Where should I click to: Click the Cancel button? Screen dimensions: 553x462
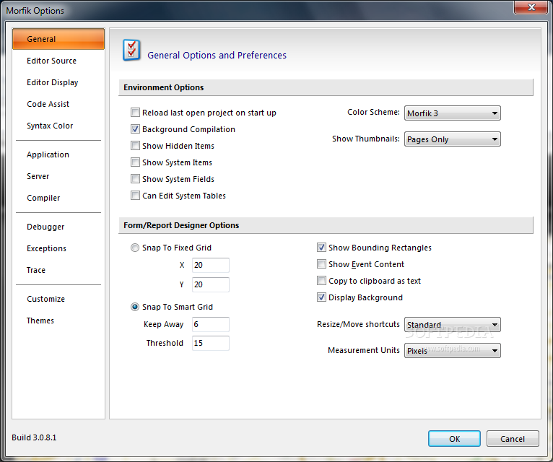click(513, 439)
